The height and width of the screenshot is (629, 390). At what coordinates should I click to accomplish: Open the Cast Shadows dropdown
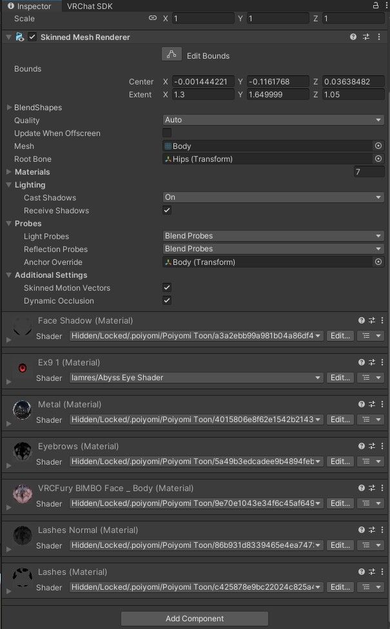(x=273, y=197)
